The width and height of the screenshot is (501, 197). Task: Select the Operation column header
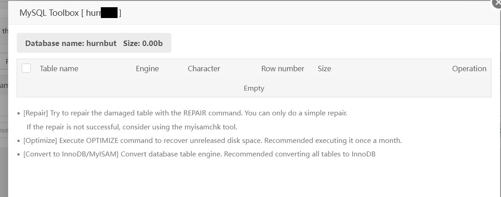[x=469, y=69]
